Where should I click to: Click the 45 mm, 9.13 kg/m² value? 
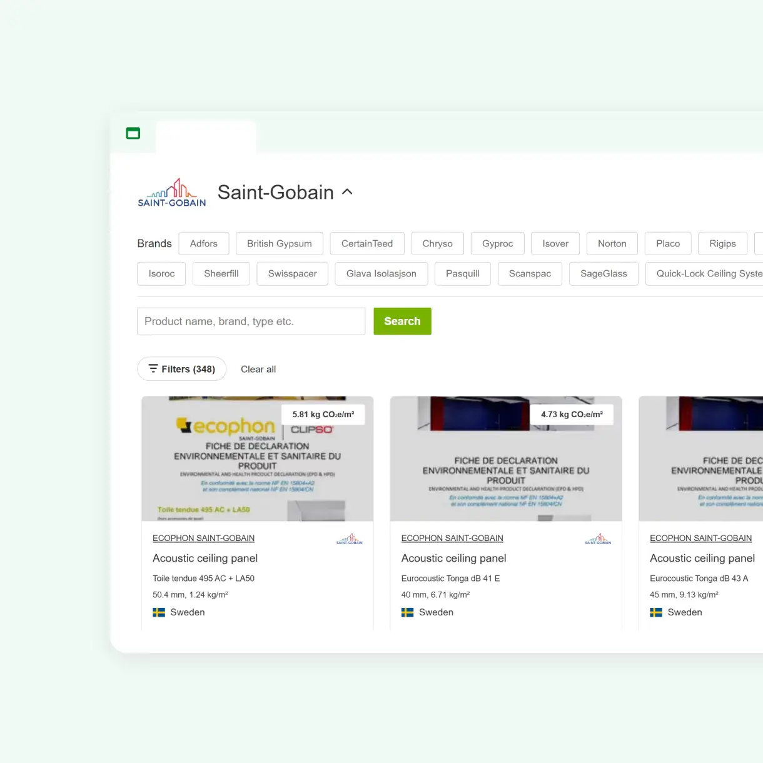684,595
